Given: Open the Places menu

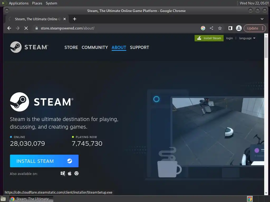Looking at the screenshot, I should pos(37,3).
